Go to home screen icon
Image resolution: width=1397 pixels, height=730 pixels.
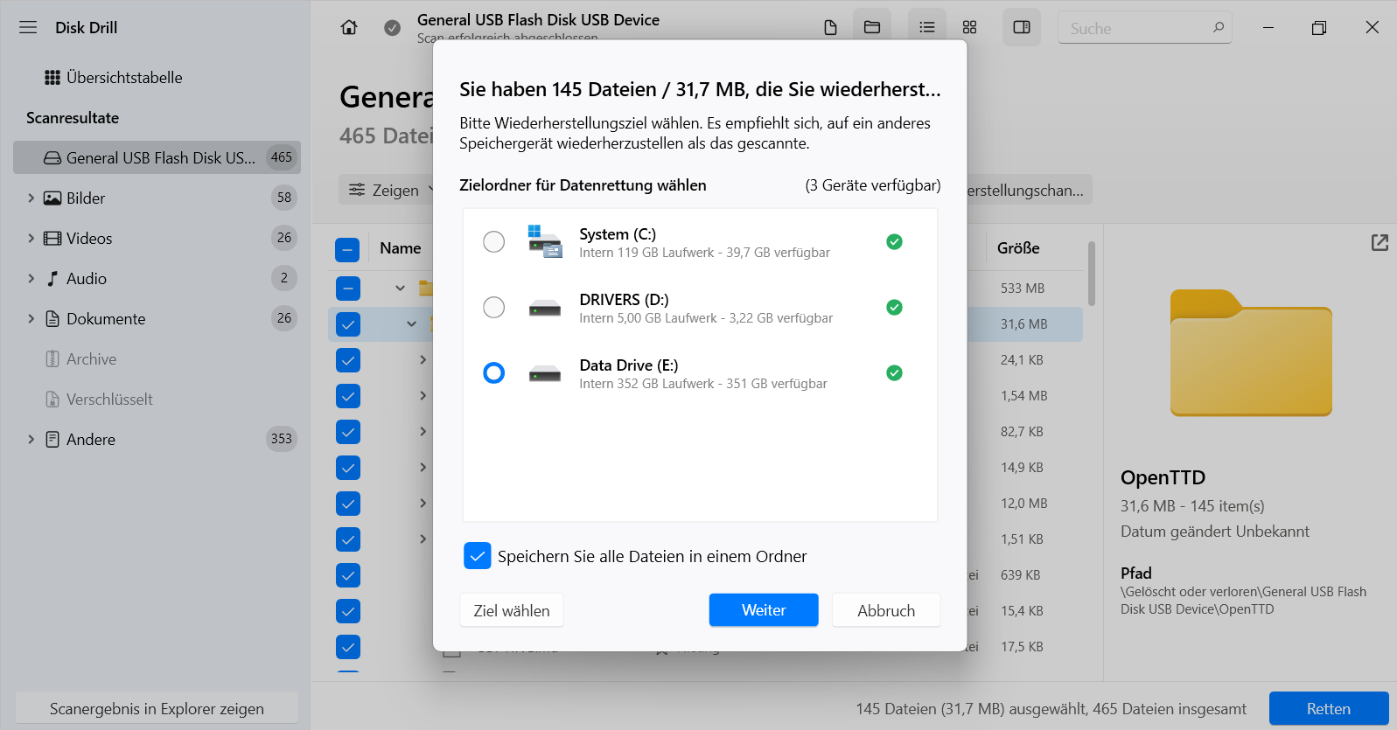[349, 27]
